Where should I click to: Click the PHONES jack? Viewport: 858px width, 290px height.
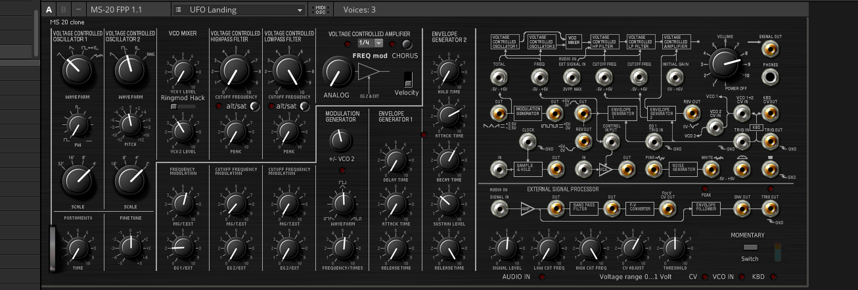click(x=770, y=78)
